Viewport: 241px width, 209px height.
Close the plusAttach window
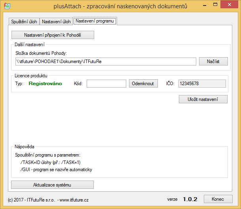(x=229, y=5)
